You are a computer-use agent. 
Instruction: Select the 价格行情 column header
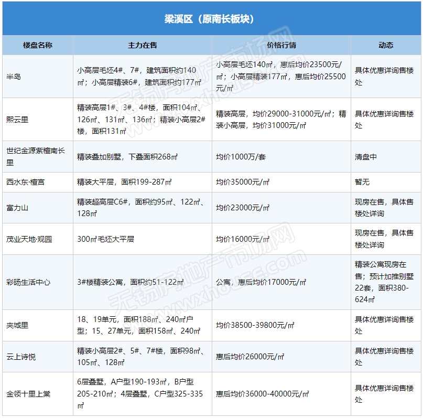[281, 45]
